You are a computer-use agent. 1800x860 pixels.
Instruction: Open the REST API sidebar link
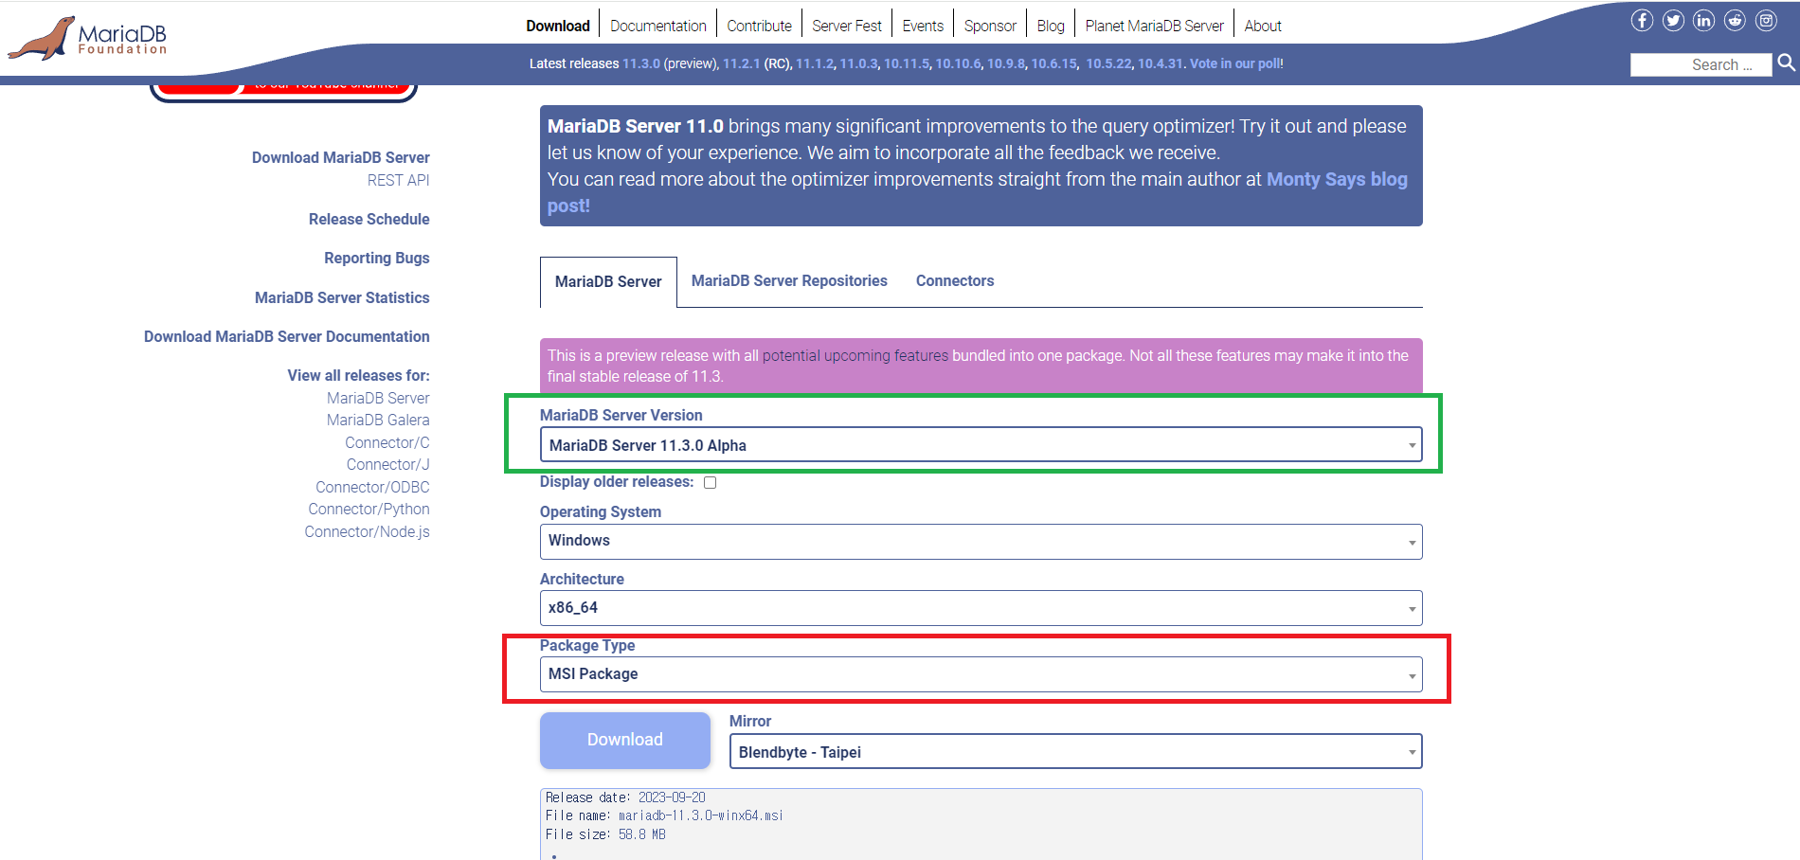pos(399,180)
